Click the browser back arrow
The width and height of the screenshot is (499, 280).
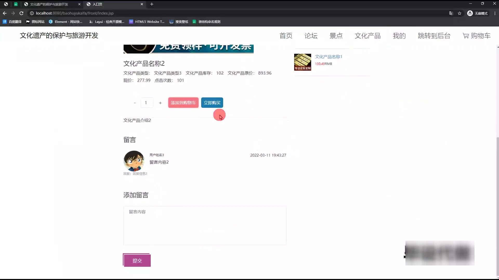(5, 13)
